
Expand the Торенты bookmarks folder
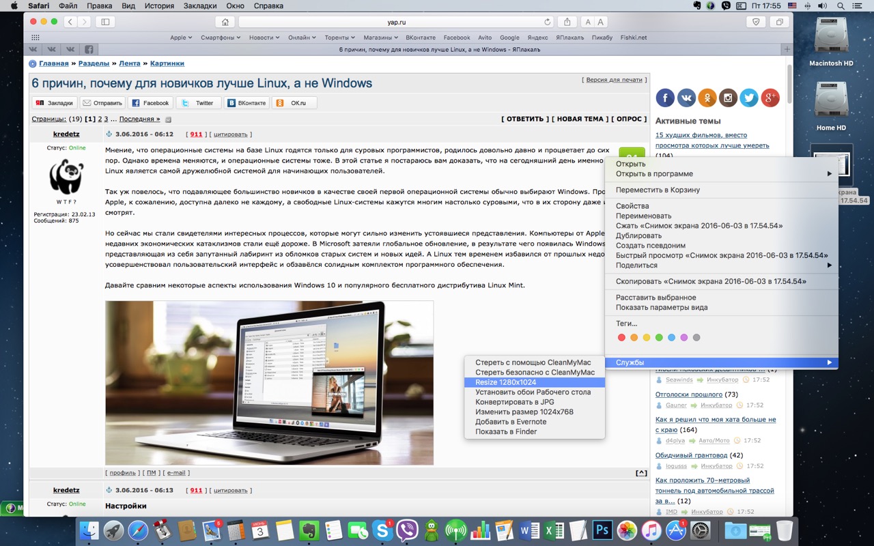pyautogui.click(x=340, y=38)
